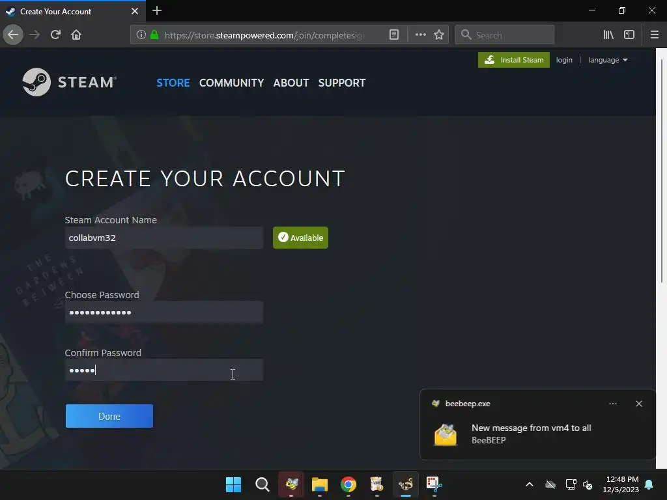Open network status tray icon

[571, 484]
